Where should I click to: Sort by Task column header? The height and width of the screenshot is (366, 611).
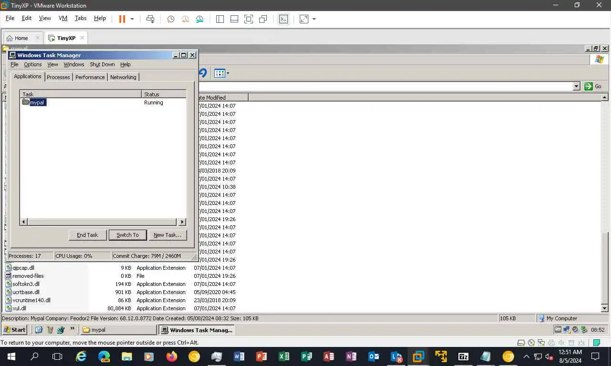point(81,94)
